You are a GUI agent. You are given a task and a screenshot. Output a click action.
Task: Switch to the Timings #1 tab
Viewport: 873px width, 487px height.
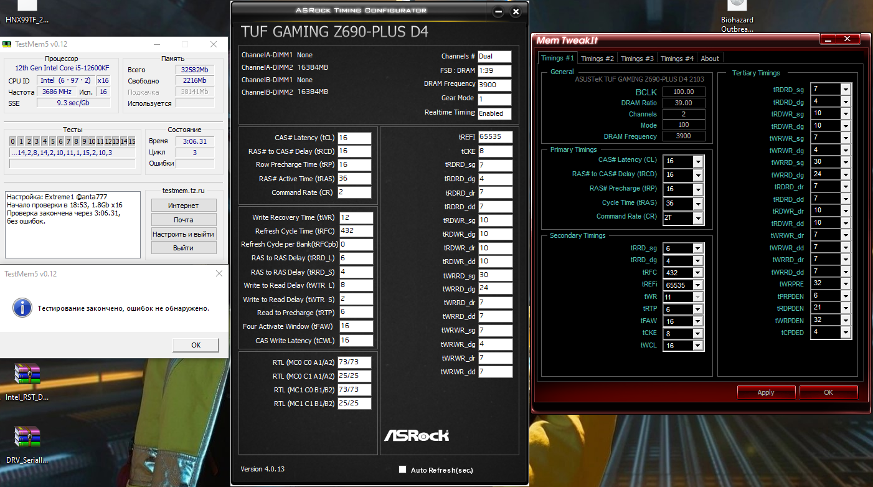[557, 58]
